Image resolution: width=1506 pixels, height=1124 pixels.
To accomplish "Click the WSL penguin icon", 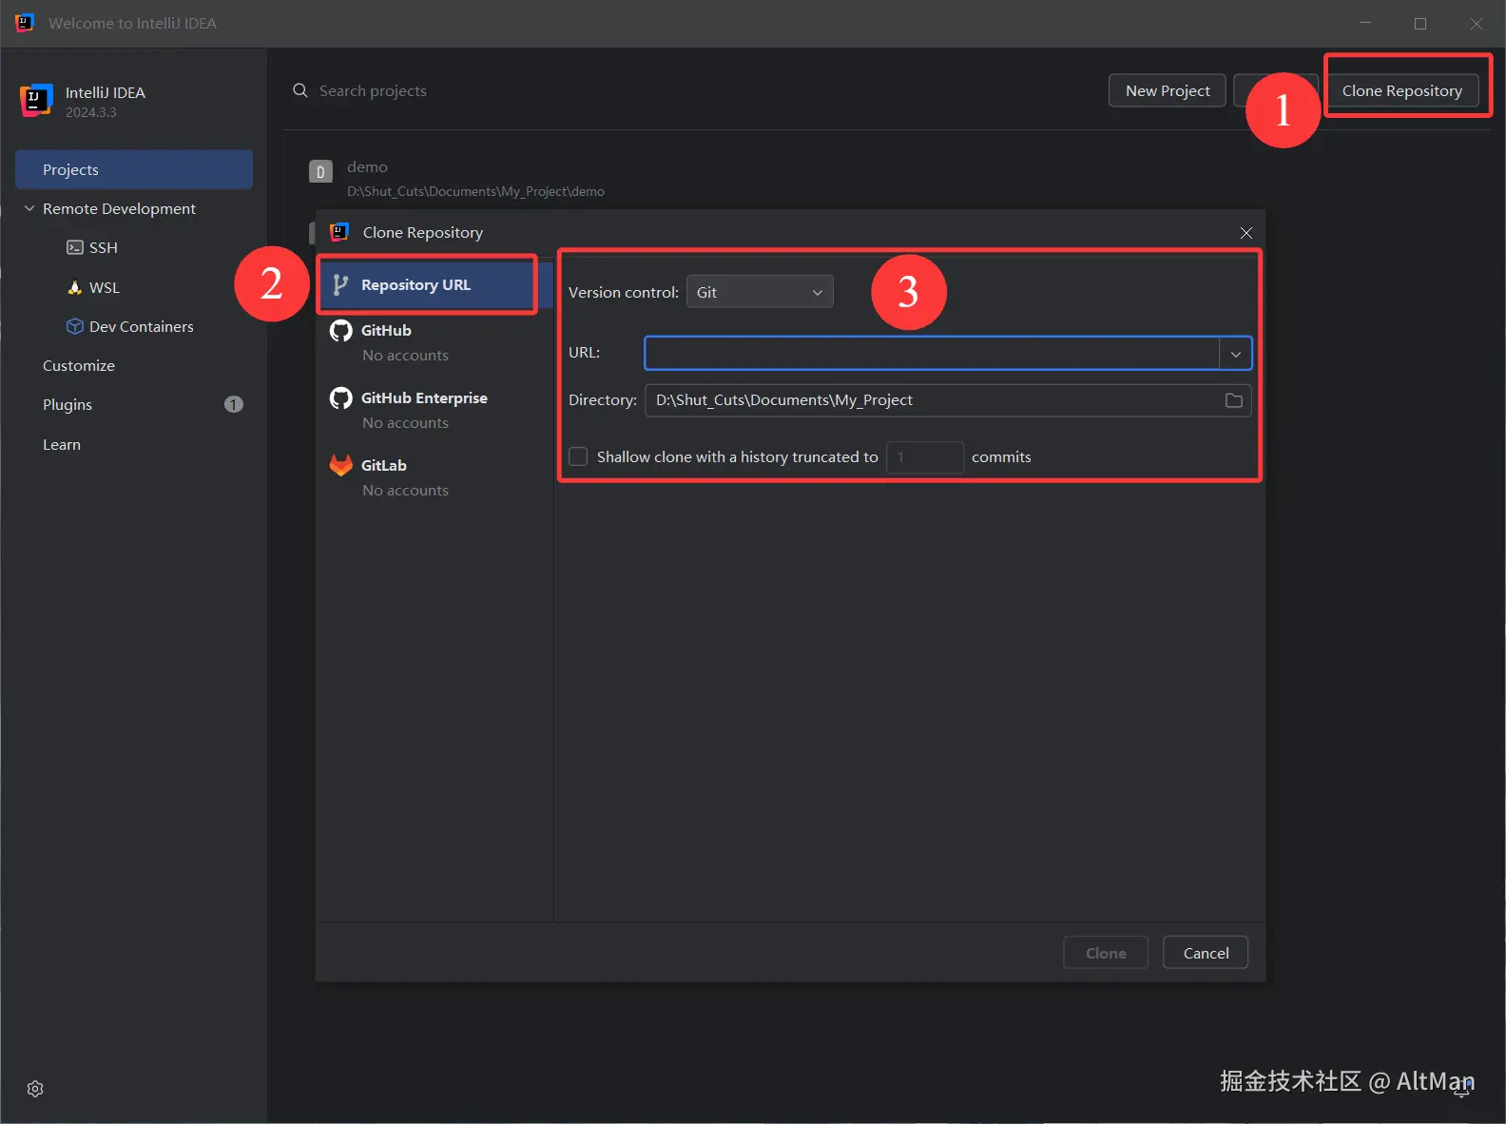I will 75,287.
